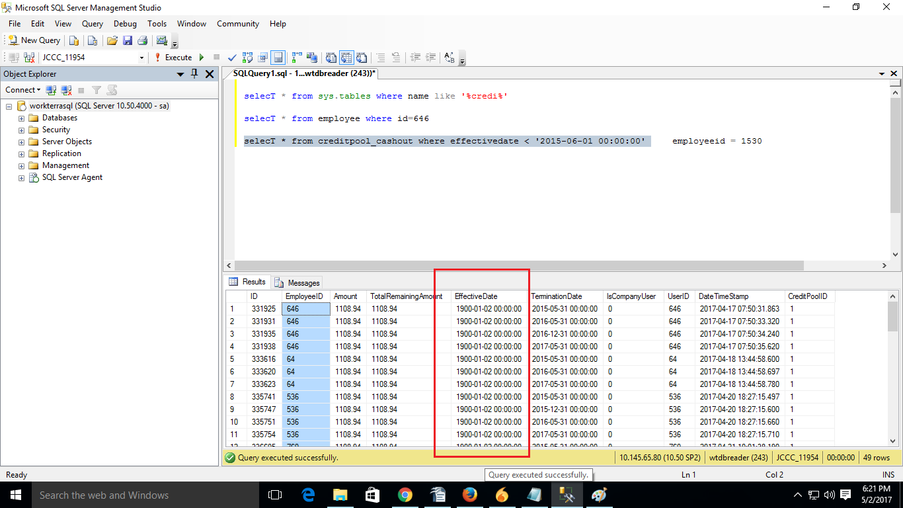Select Results to Grid output mode
Screen dimensions: 903x508
pyautogui.click(x=346, y=58)
